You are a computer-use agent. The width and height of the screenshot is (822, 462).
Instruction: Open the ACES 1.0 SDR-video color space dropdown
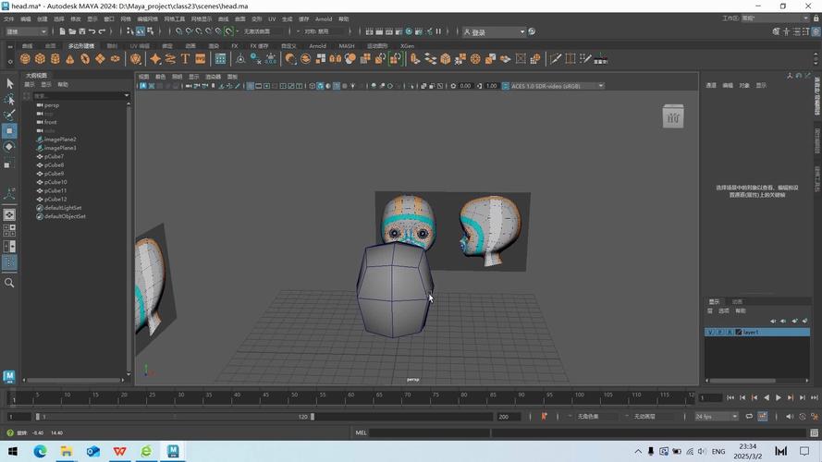[x=556, y=86]
